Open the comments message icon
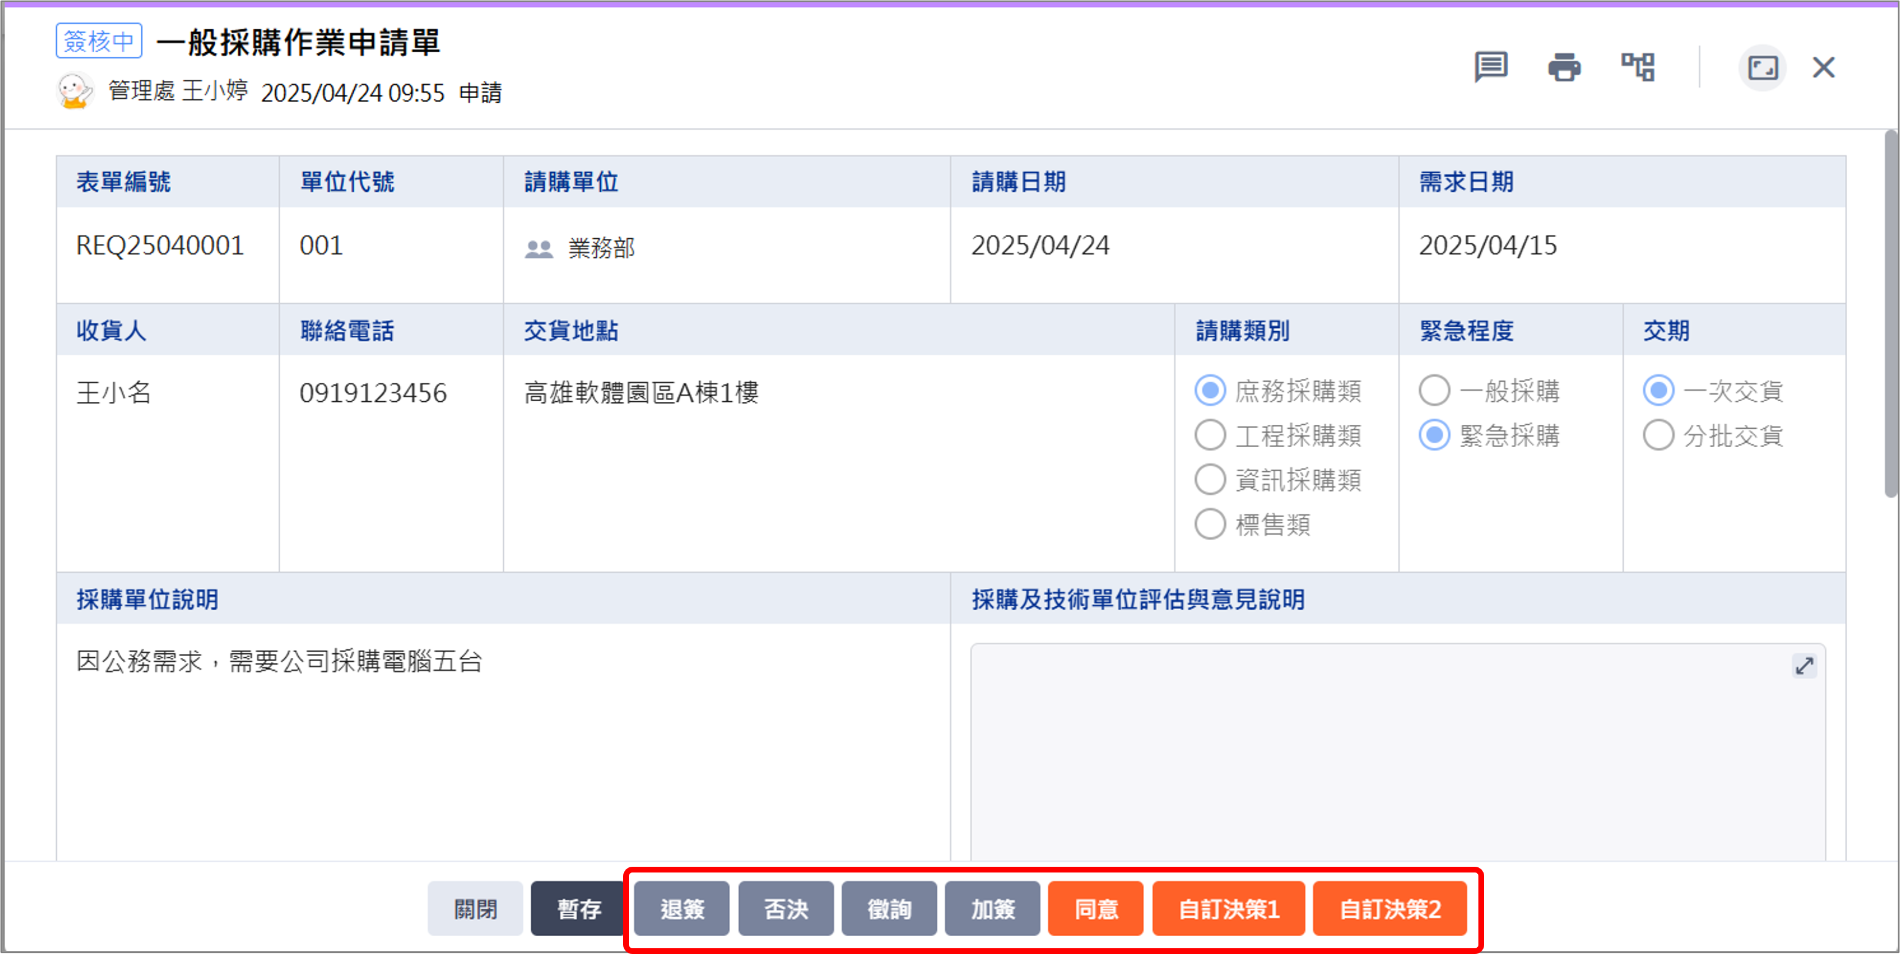The width and height of the screenshot is (1900, 954). pos(1490,67)
